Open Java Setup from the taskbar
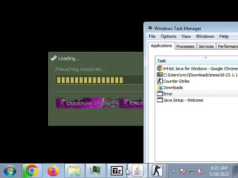The image size is (238, 178). (138, 171)
